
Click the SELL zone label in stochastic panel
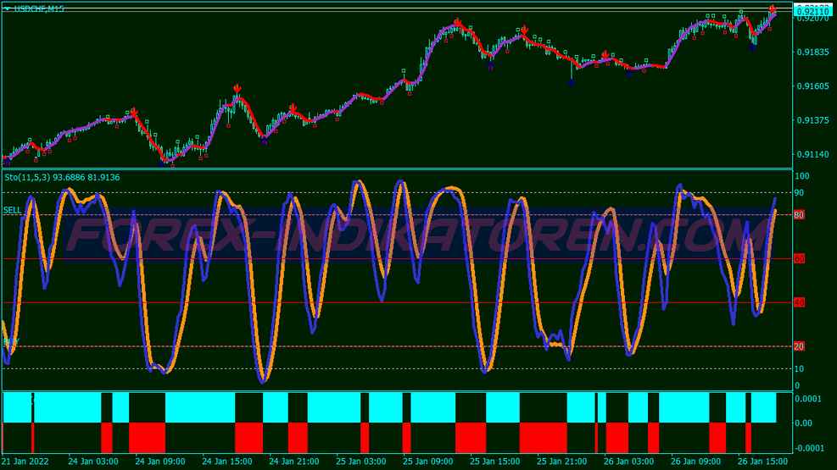coord(12,210)
